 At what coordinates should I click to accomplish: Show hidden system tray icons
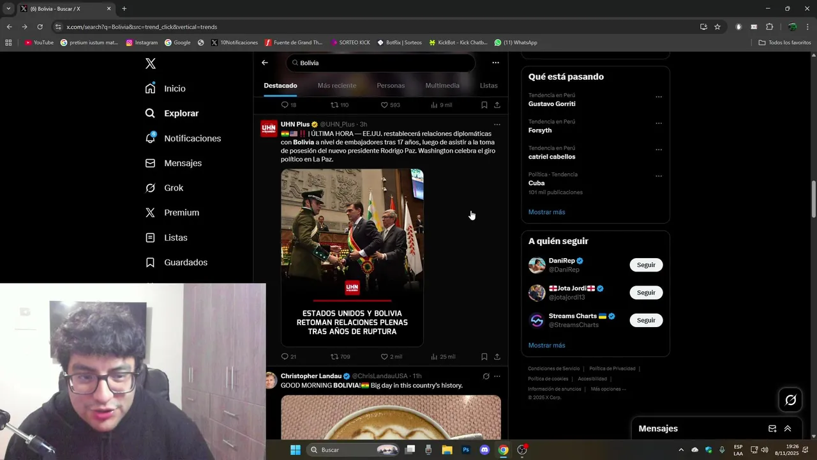coord(680,450)
